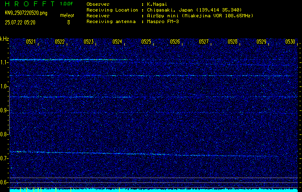The height and width of the screenshot is (192, 302).
Task: Click the 0522 time axis label
Action: (60, 42)
